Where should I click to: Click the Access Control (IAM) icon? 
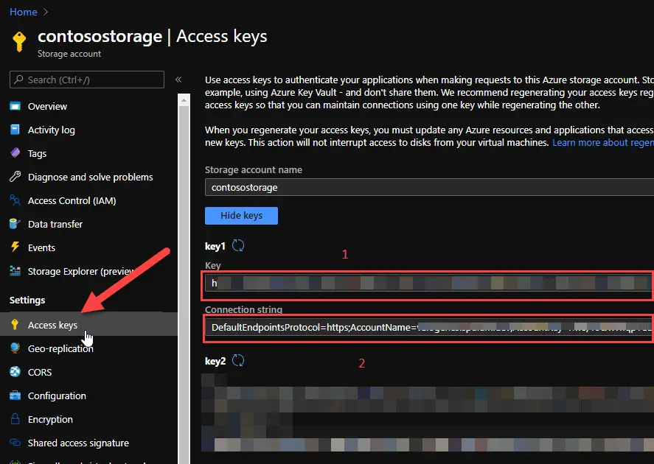[x=15, y=200]
